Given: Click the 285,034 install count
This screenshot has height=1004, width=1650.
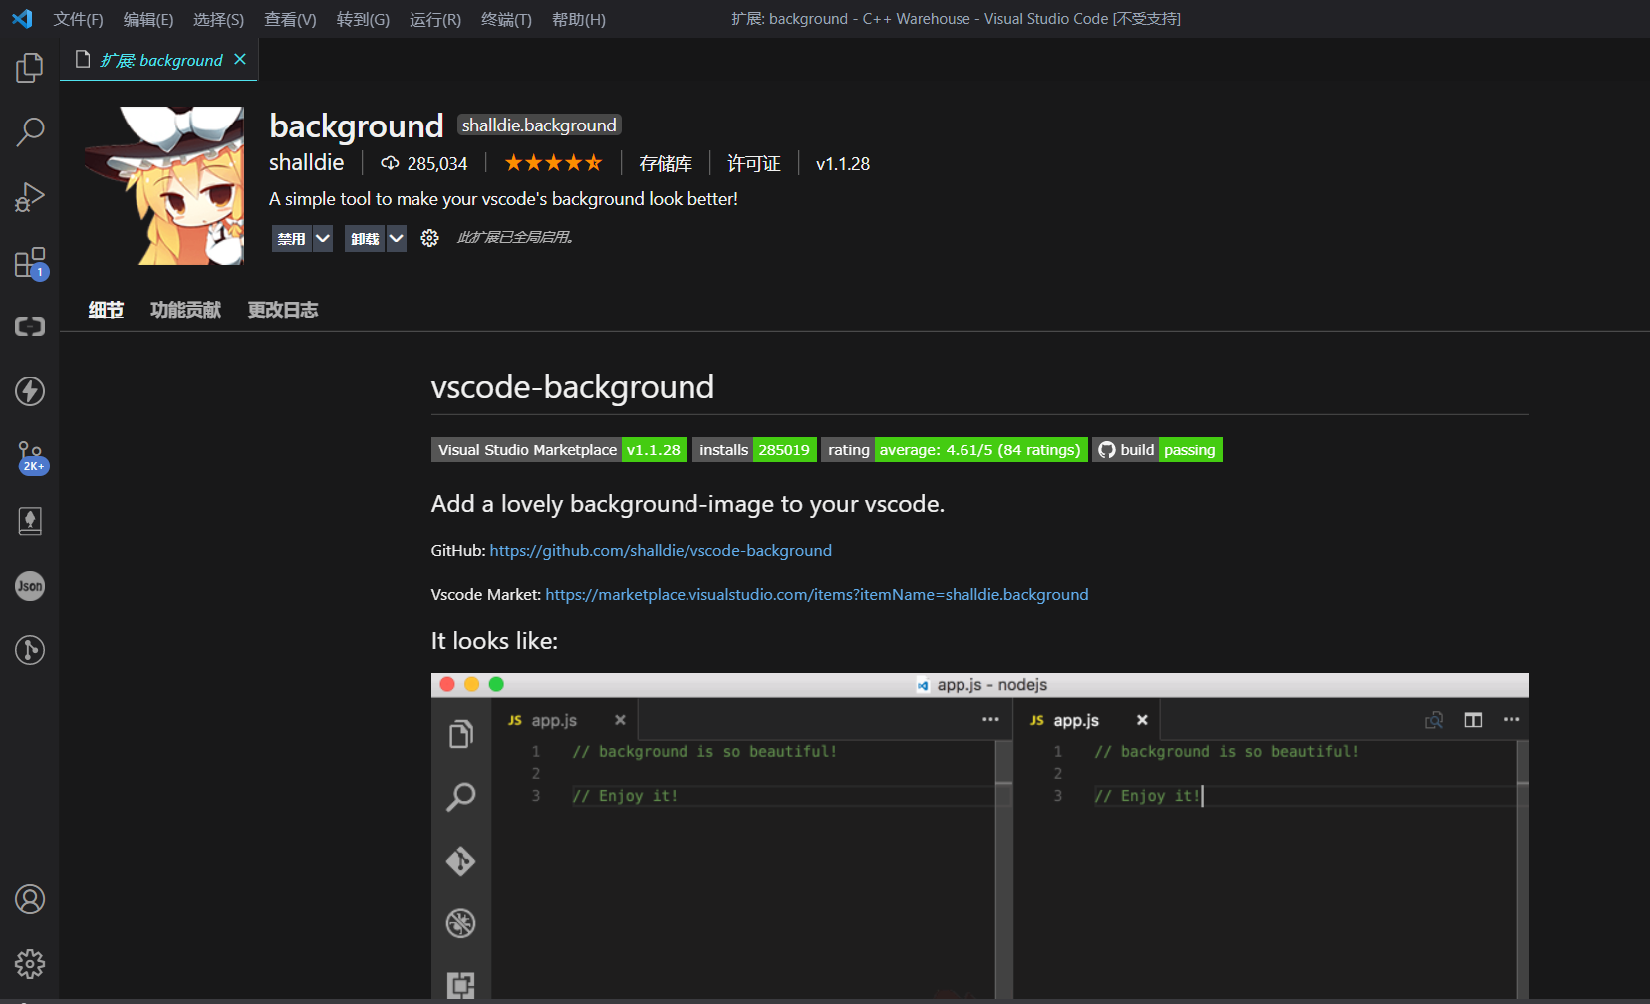Looking at the screenshot, I should (437, 163).
